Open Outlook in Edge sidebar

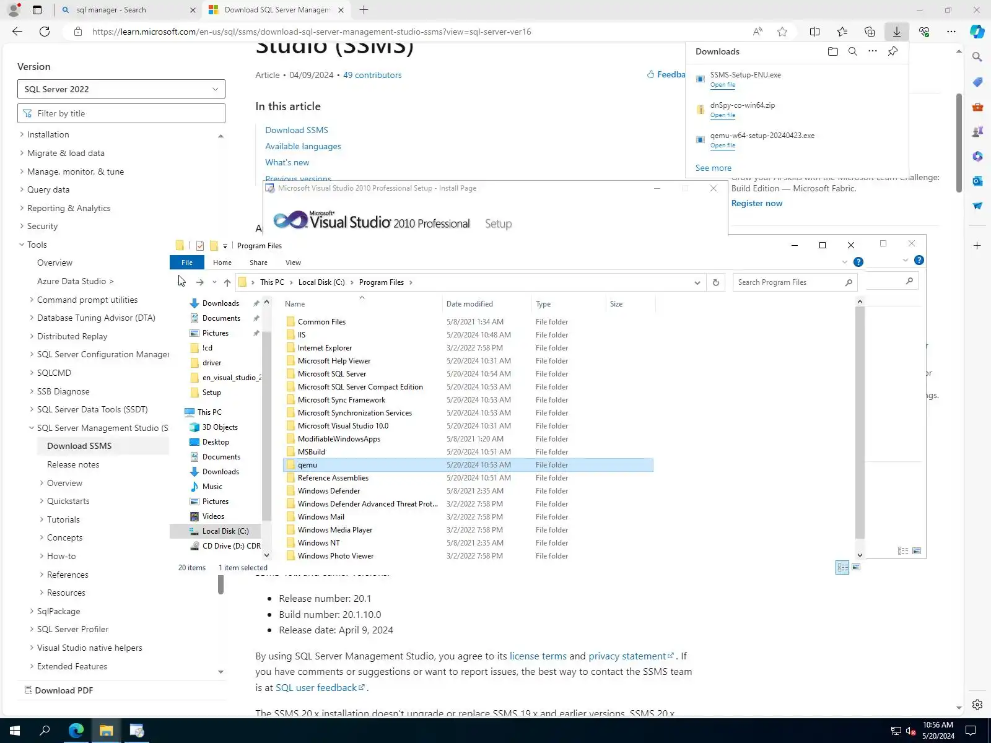coord(977,181)
